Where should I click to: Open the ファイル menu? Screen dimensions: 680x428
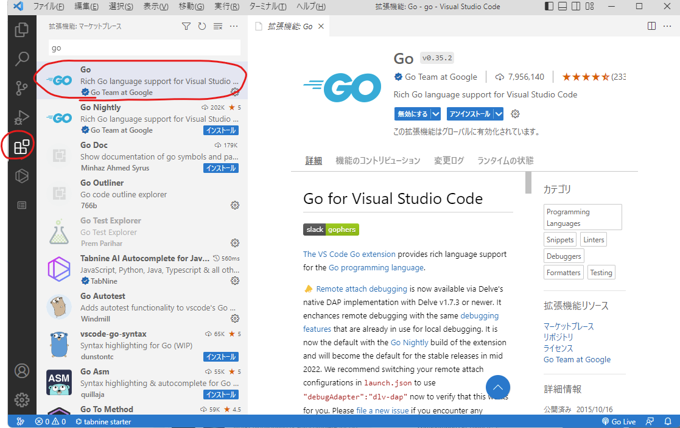click(x=49, y=7)
